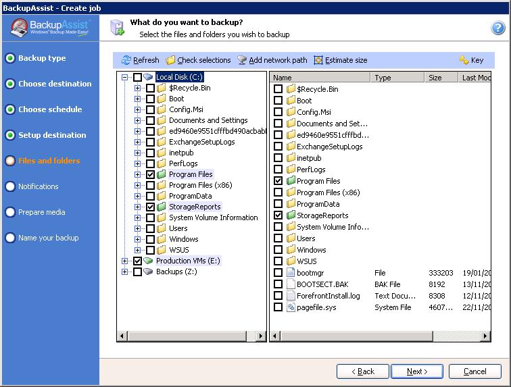Uncheck StorageReports in the tree
Screen dimensions: 511x387
click(150, 207)
